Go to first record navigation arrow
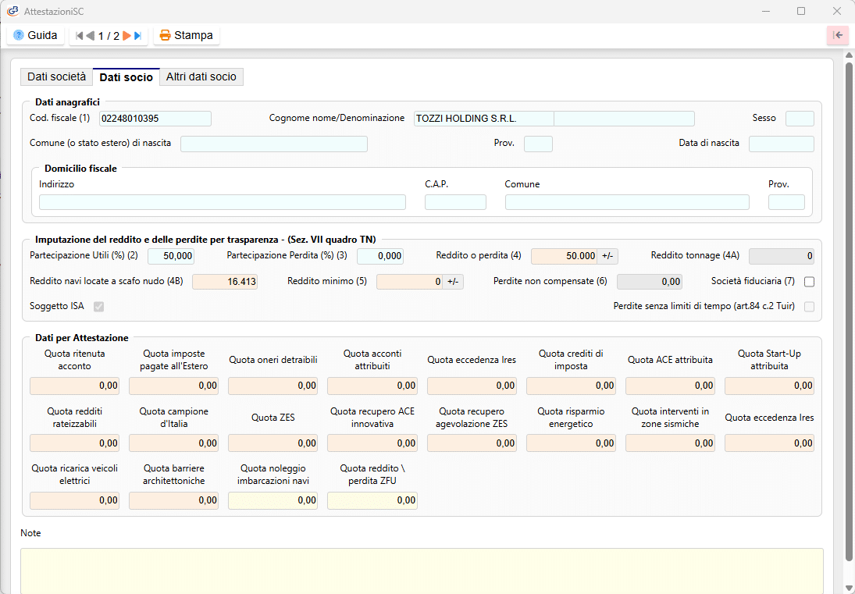Screen dimensions: 855x594 (x=79, y=36)
